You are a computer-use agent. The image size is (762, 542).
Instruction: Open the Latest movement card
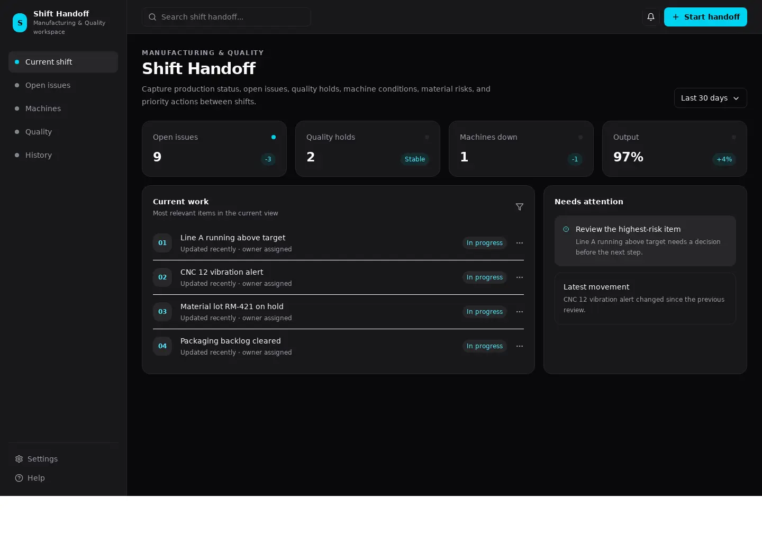[x=645, y=299]
